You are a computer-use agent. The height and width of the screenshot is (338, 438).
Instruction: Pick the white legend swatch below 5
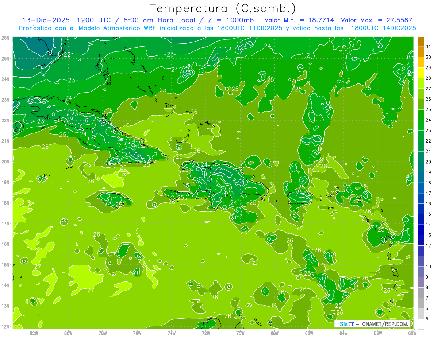[421, 323]
